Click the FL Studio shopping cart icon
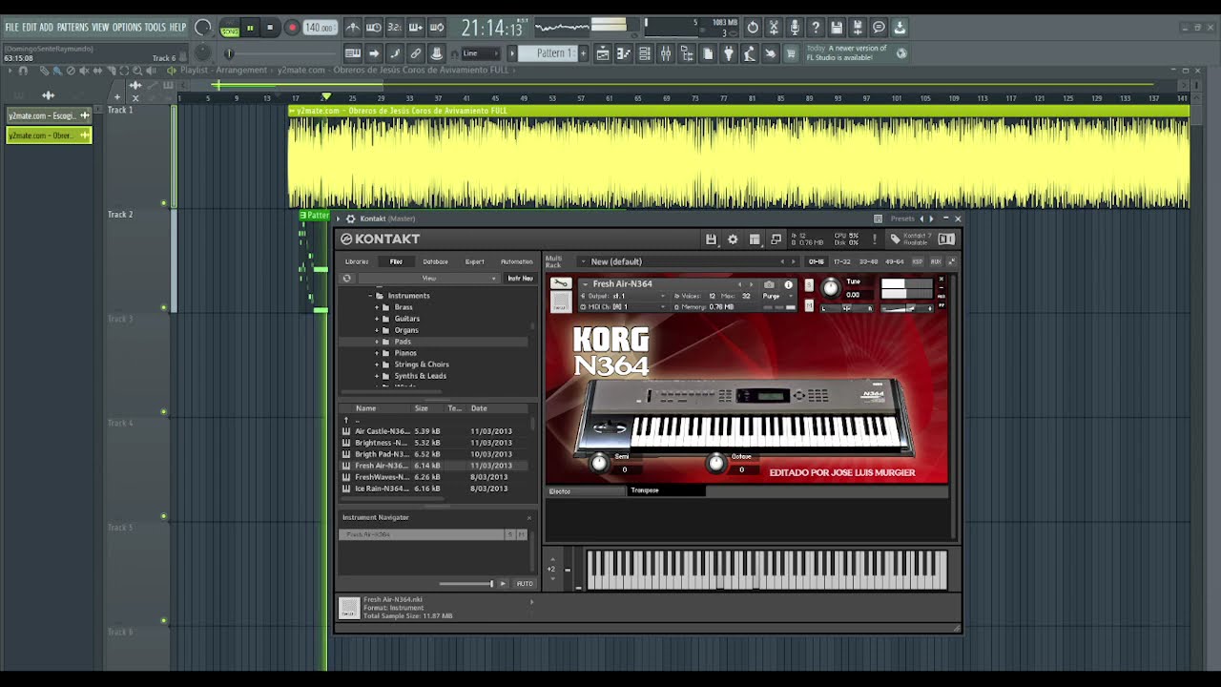The image size is (1221, 687). [x=791, y=53]
